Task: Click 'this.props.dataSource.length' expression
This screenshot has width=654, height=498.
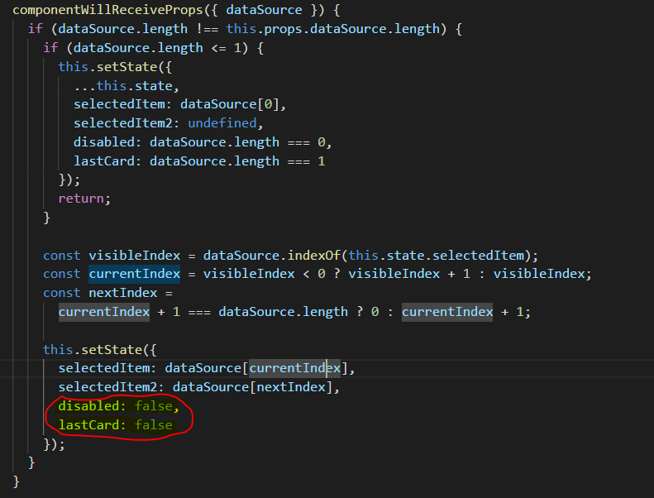Action: point(333,29)
